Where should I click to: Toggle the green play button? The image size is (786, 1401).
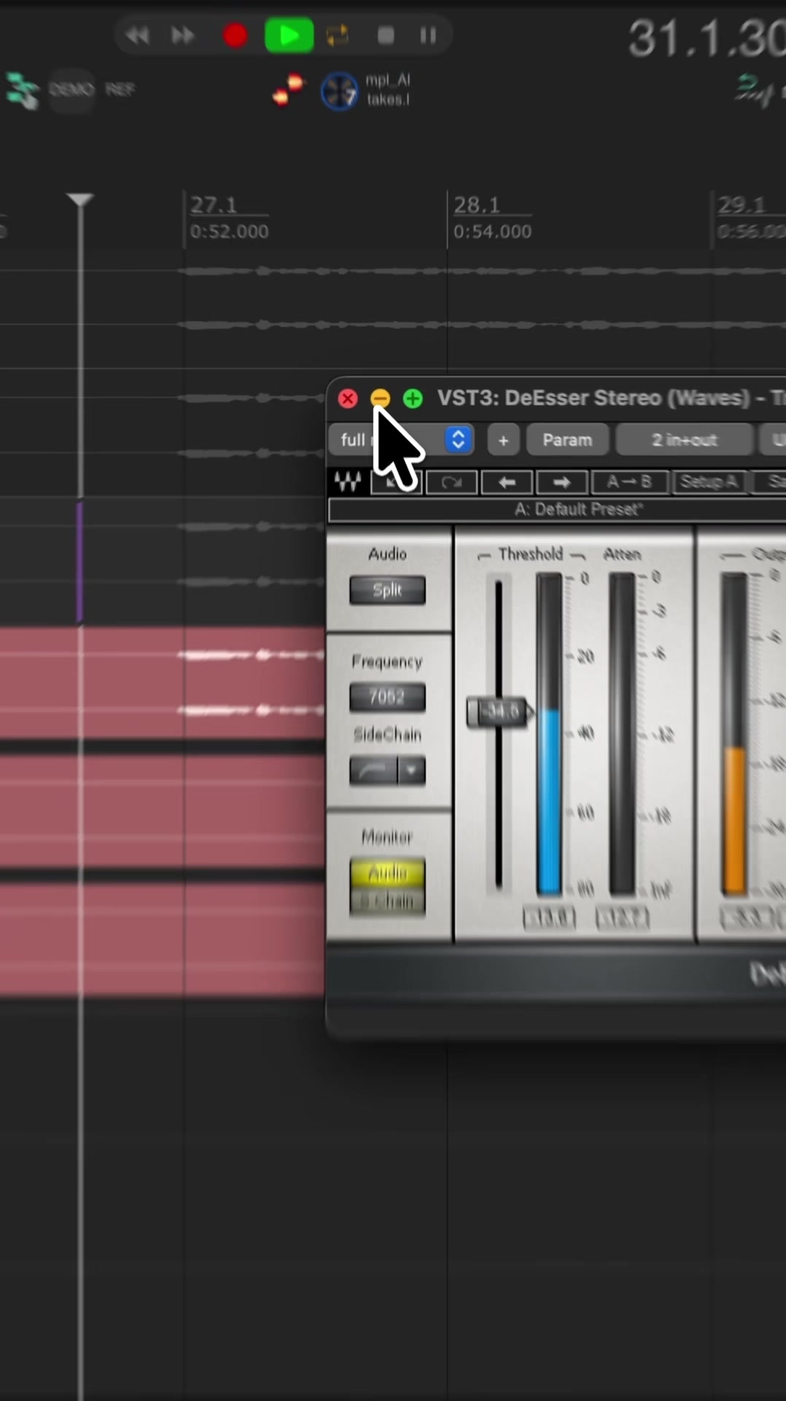pos(289,35)
